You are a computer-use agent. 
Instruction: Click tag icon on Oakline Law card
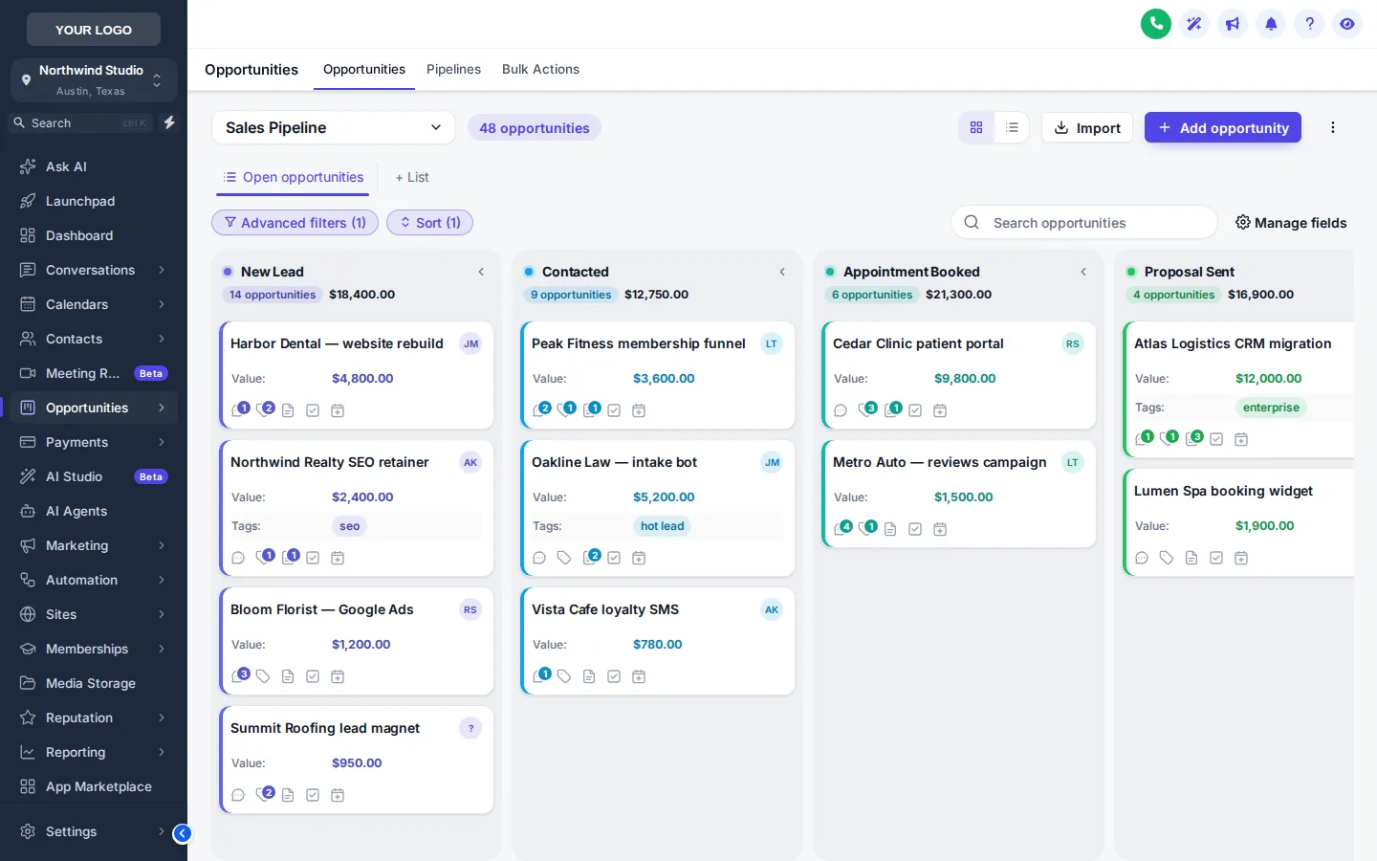pos(564,558)
